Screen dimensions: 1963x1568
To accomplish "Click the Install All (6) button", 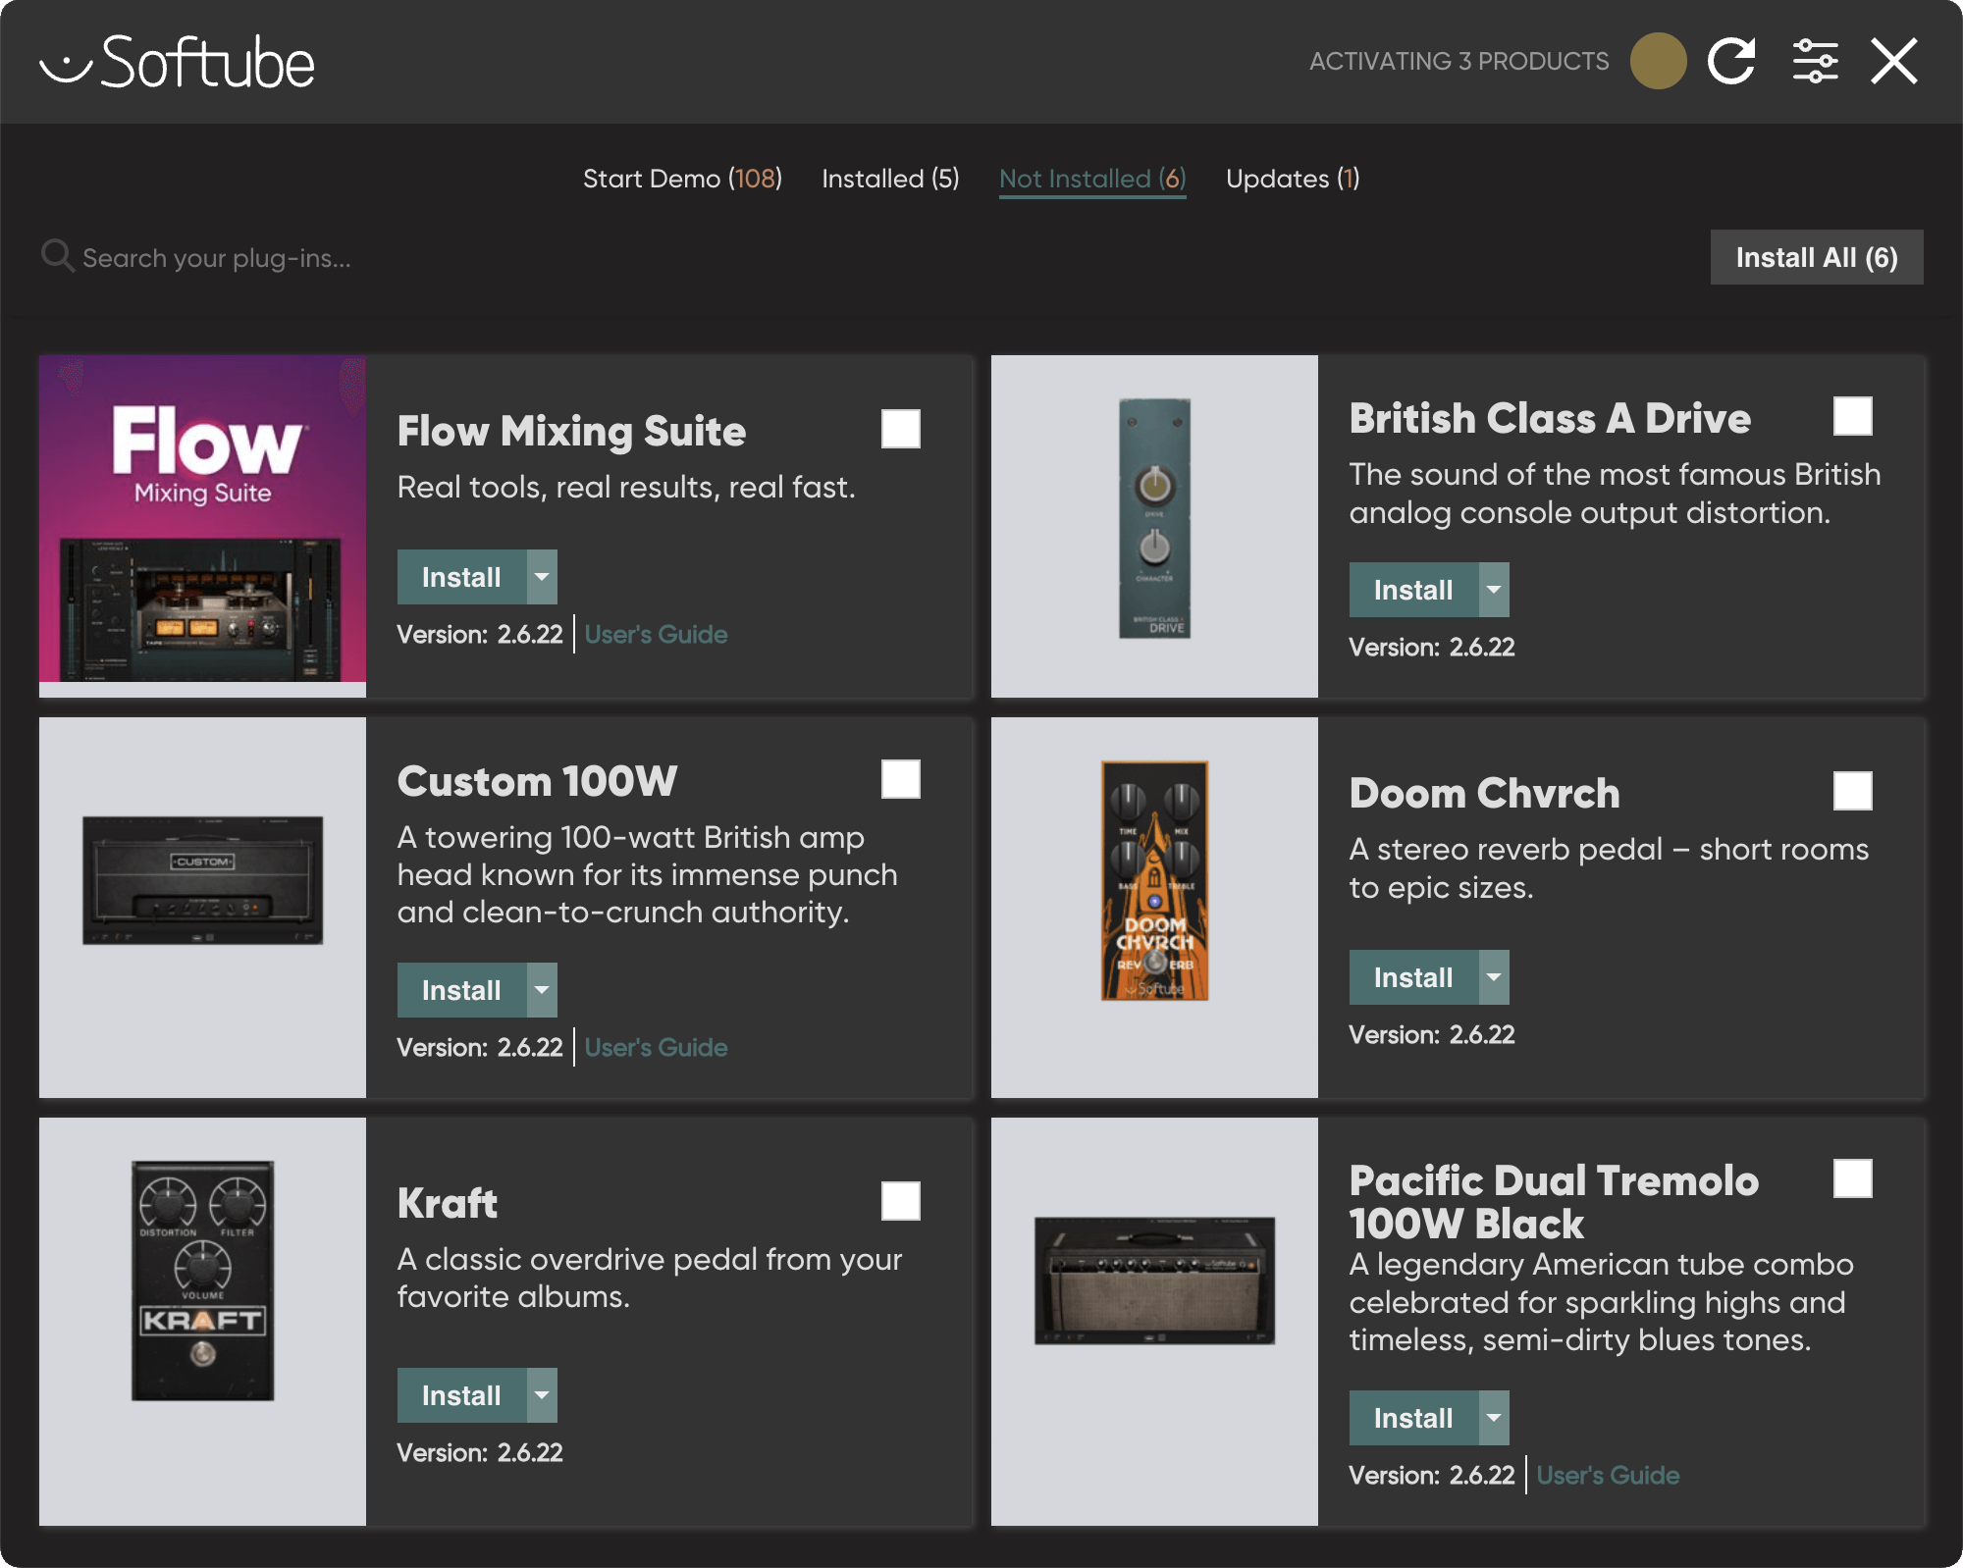I will [1816, 257].
